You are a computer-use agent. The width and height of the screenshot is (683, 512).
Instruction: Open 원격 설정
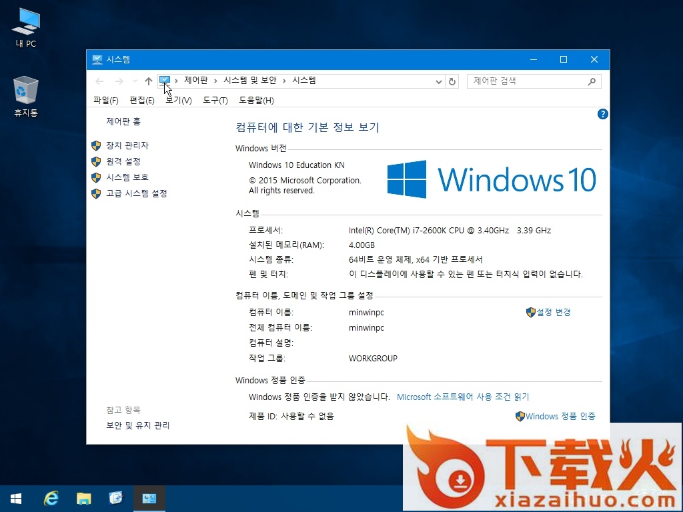123,161
